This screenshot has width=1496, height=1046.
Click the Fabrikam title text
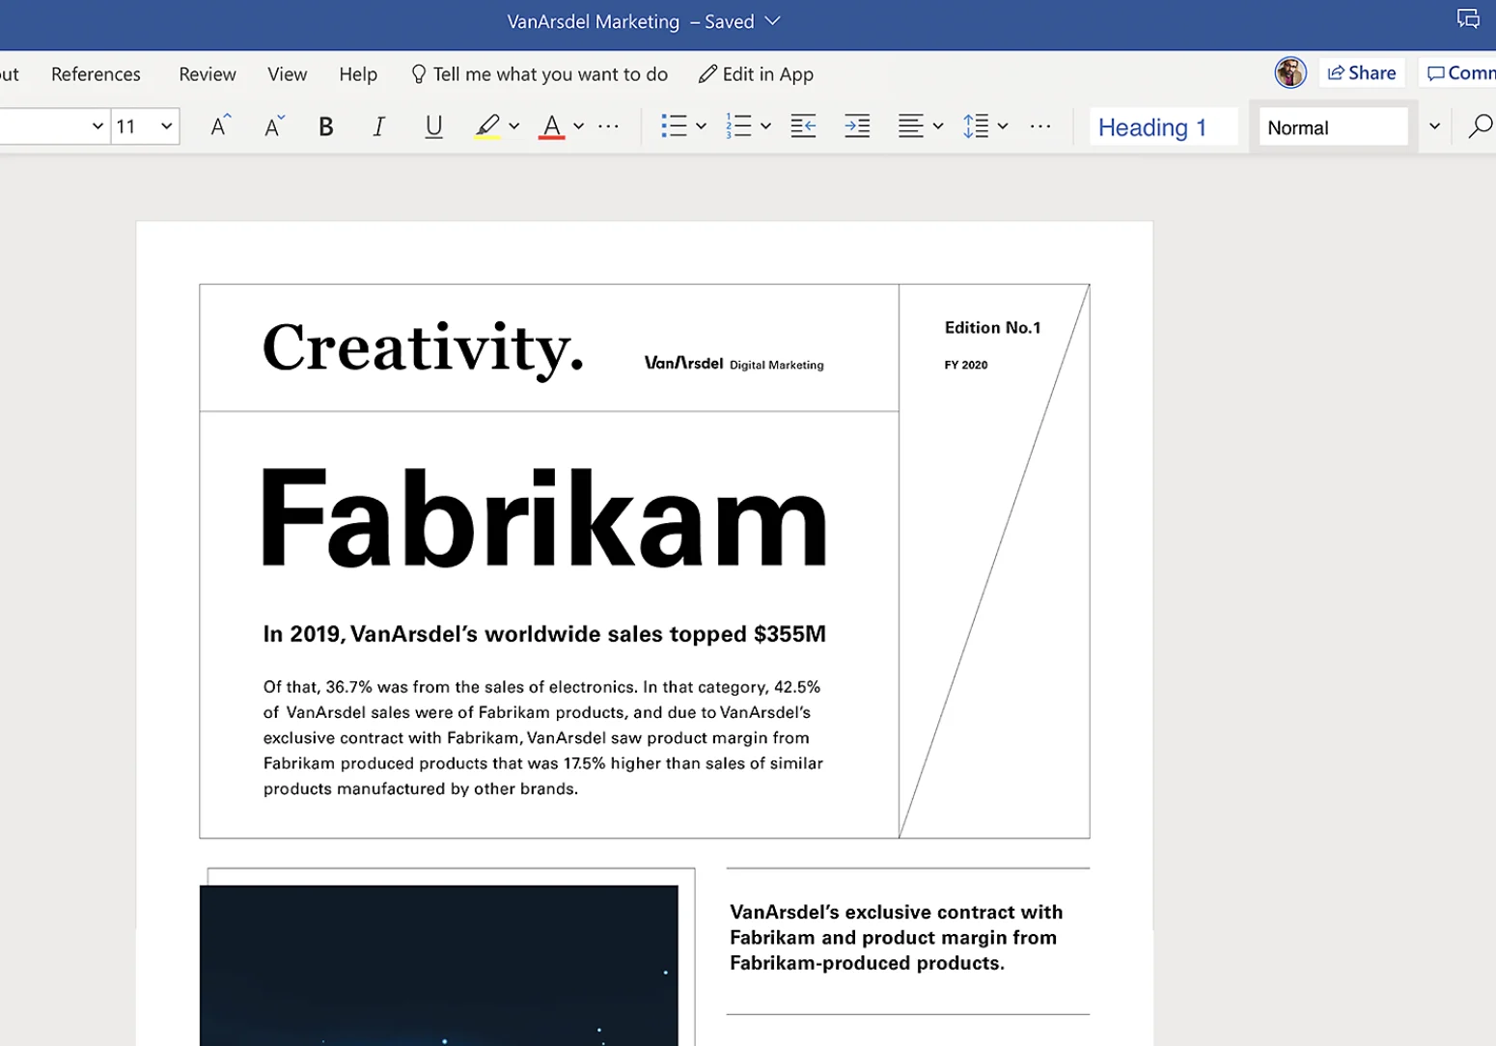tap(545, 517)
